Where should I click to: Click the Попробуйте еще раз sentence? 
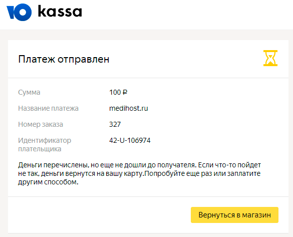pyautogui.click(x=202, y=178)
